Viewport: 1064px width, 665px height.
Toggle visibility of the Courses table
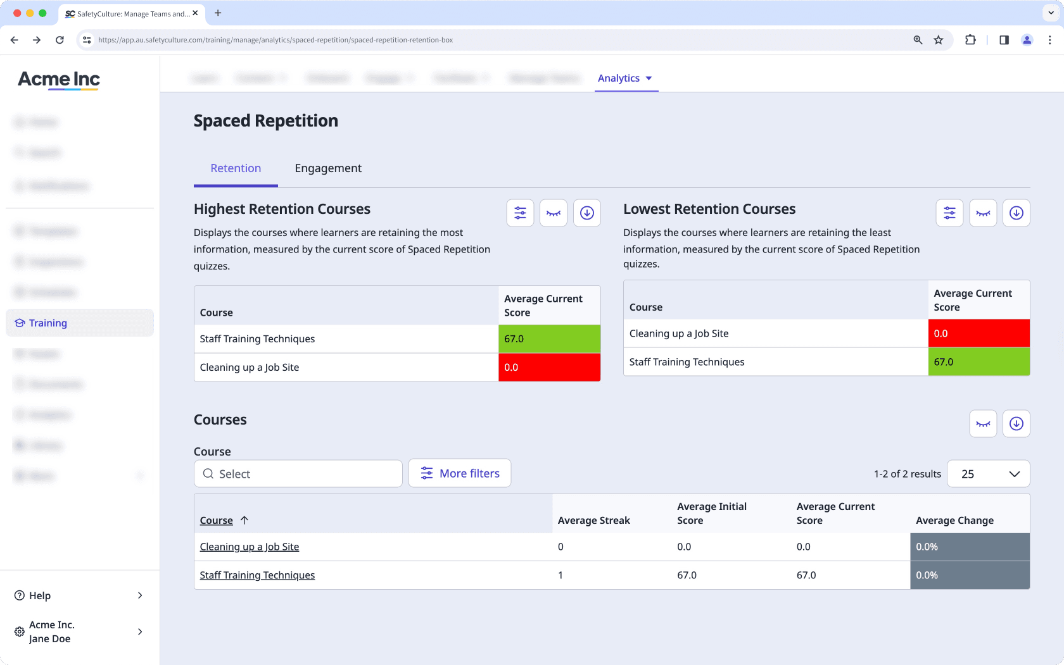pos(982,424)
